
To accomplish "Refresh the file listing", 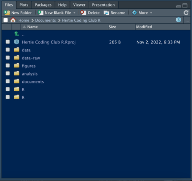I will pyautogui.click(x=186, y=13).
